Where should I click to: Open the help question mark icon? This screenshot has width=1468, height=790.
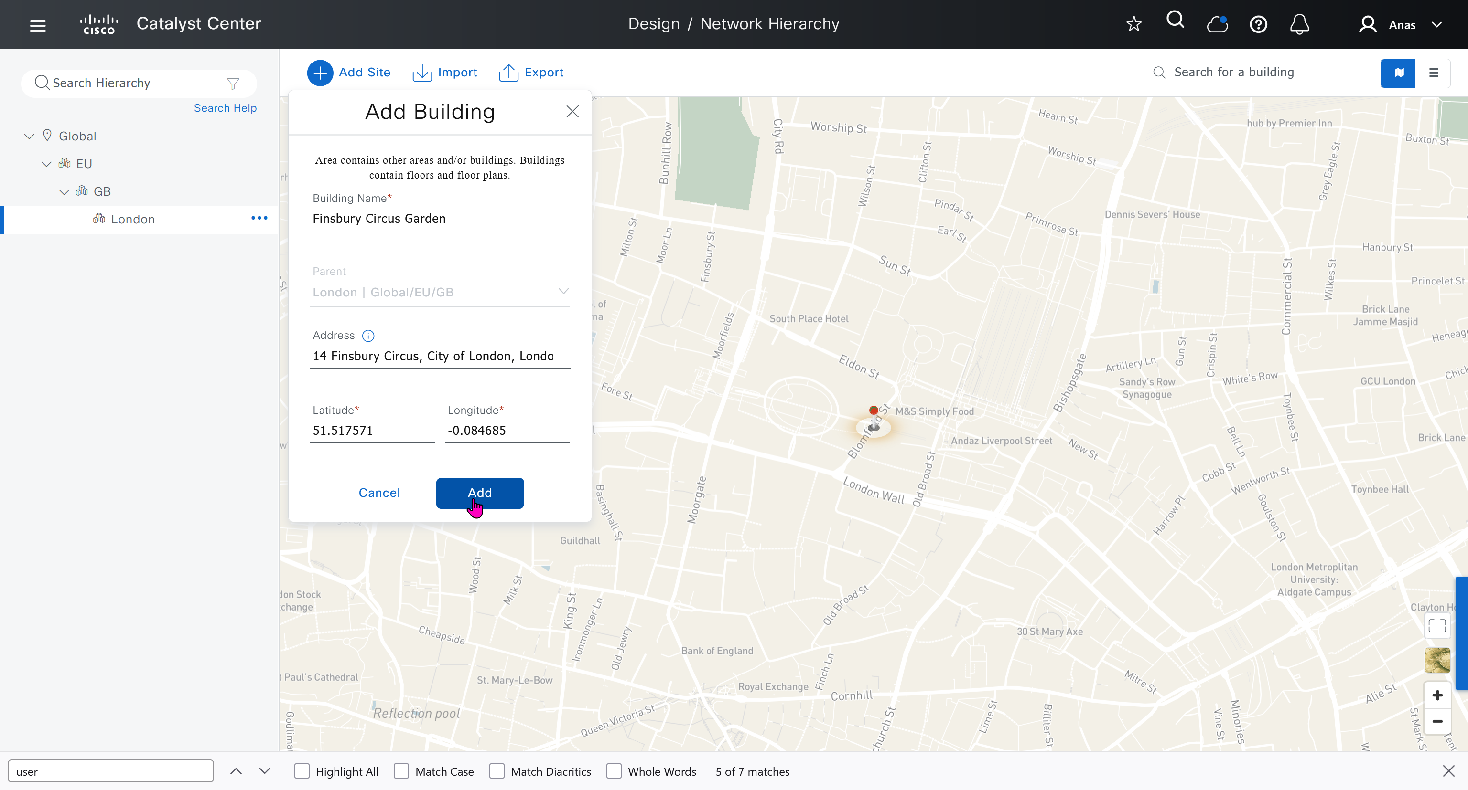pos(1258,24)
